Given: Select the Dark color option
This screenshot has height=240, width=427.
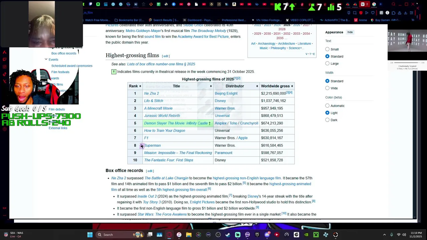Looking at the screenshot, I should (x=327, y=120).
